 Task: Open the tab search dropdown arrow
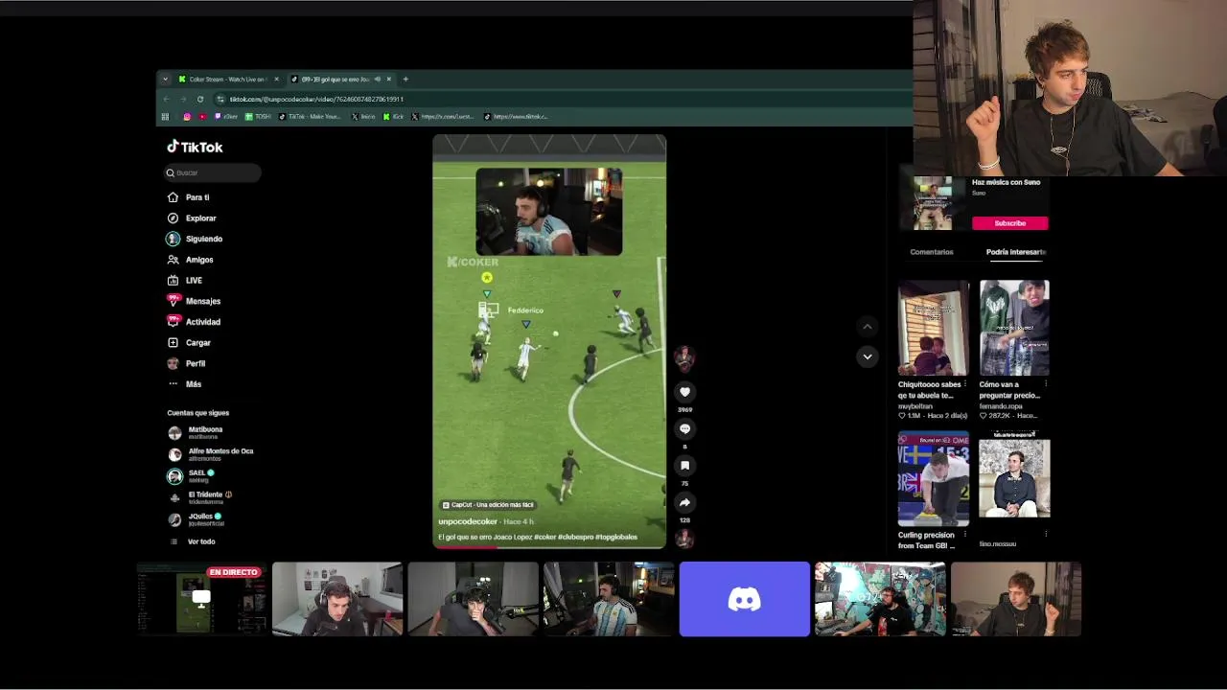165,80
